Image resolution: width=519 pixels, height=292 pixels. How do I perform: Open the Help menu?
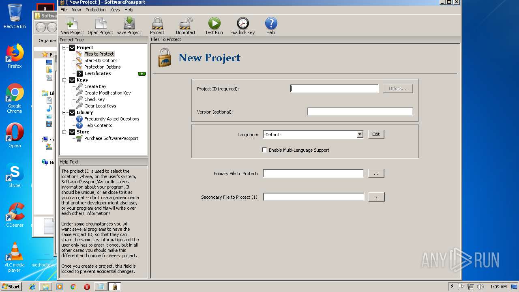(129, 10)
